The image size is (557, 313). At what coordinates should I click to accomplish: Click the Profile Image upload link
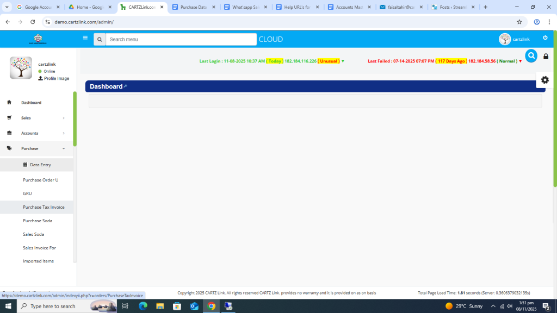click(x=54, y=78)
